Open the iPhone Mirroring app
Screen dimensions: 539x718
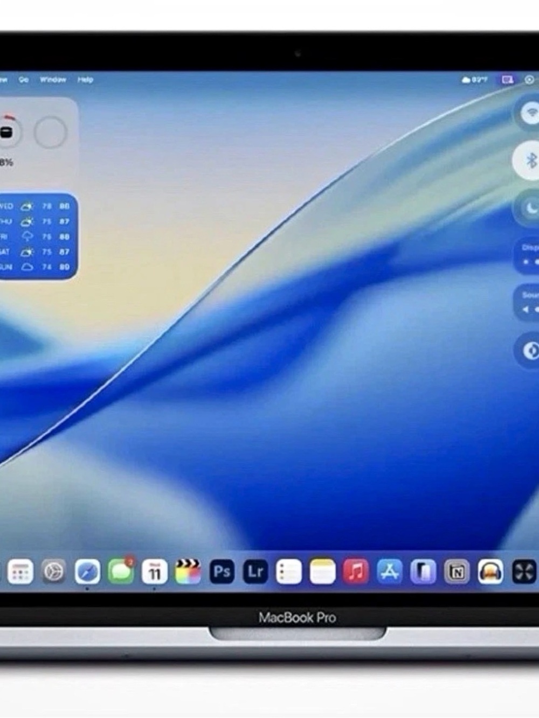(423, 571)
